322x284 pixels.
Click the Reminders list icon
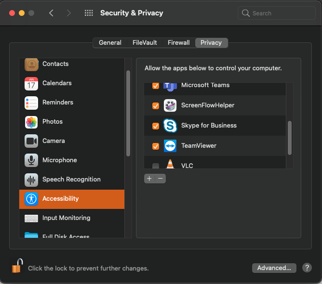pos(31,103)
